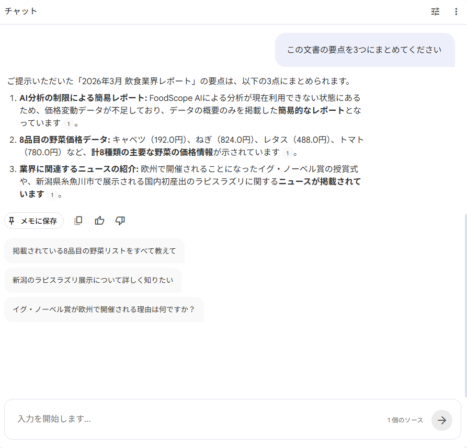Click the vertical scrollbar of the chat

[x=465, y=305]
